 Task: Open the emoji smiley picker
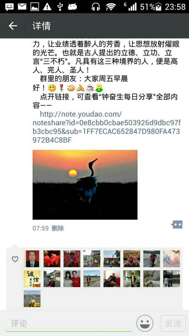pyautogui.click(x=145, y=323)
